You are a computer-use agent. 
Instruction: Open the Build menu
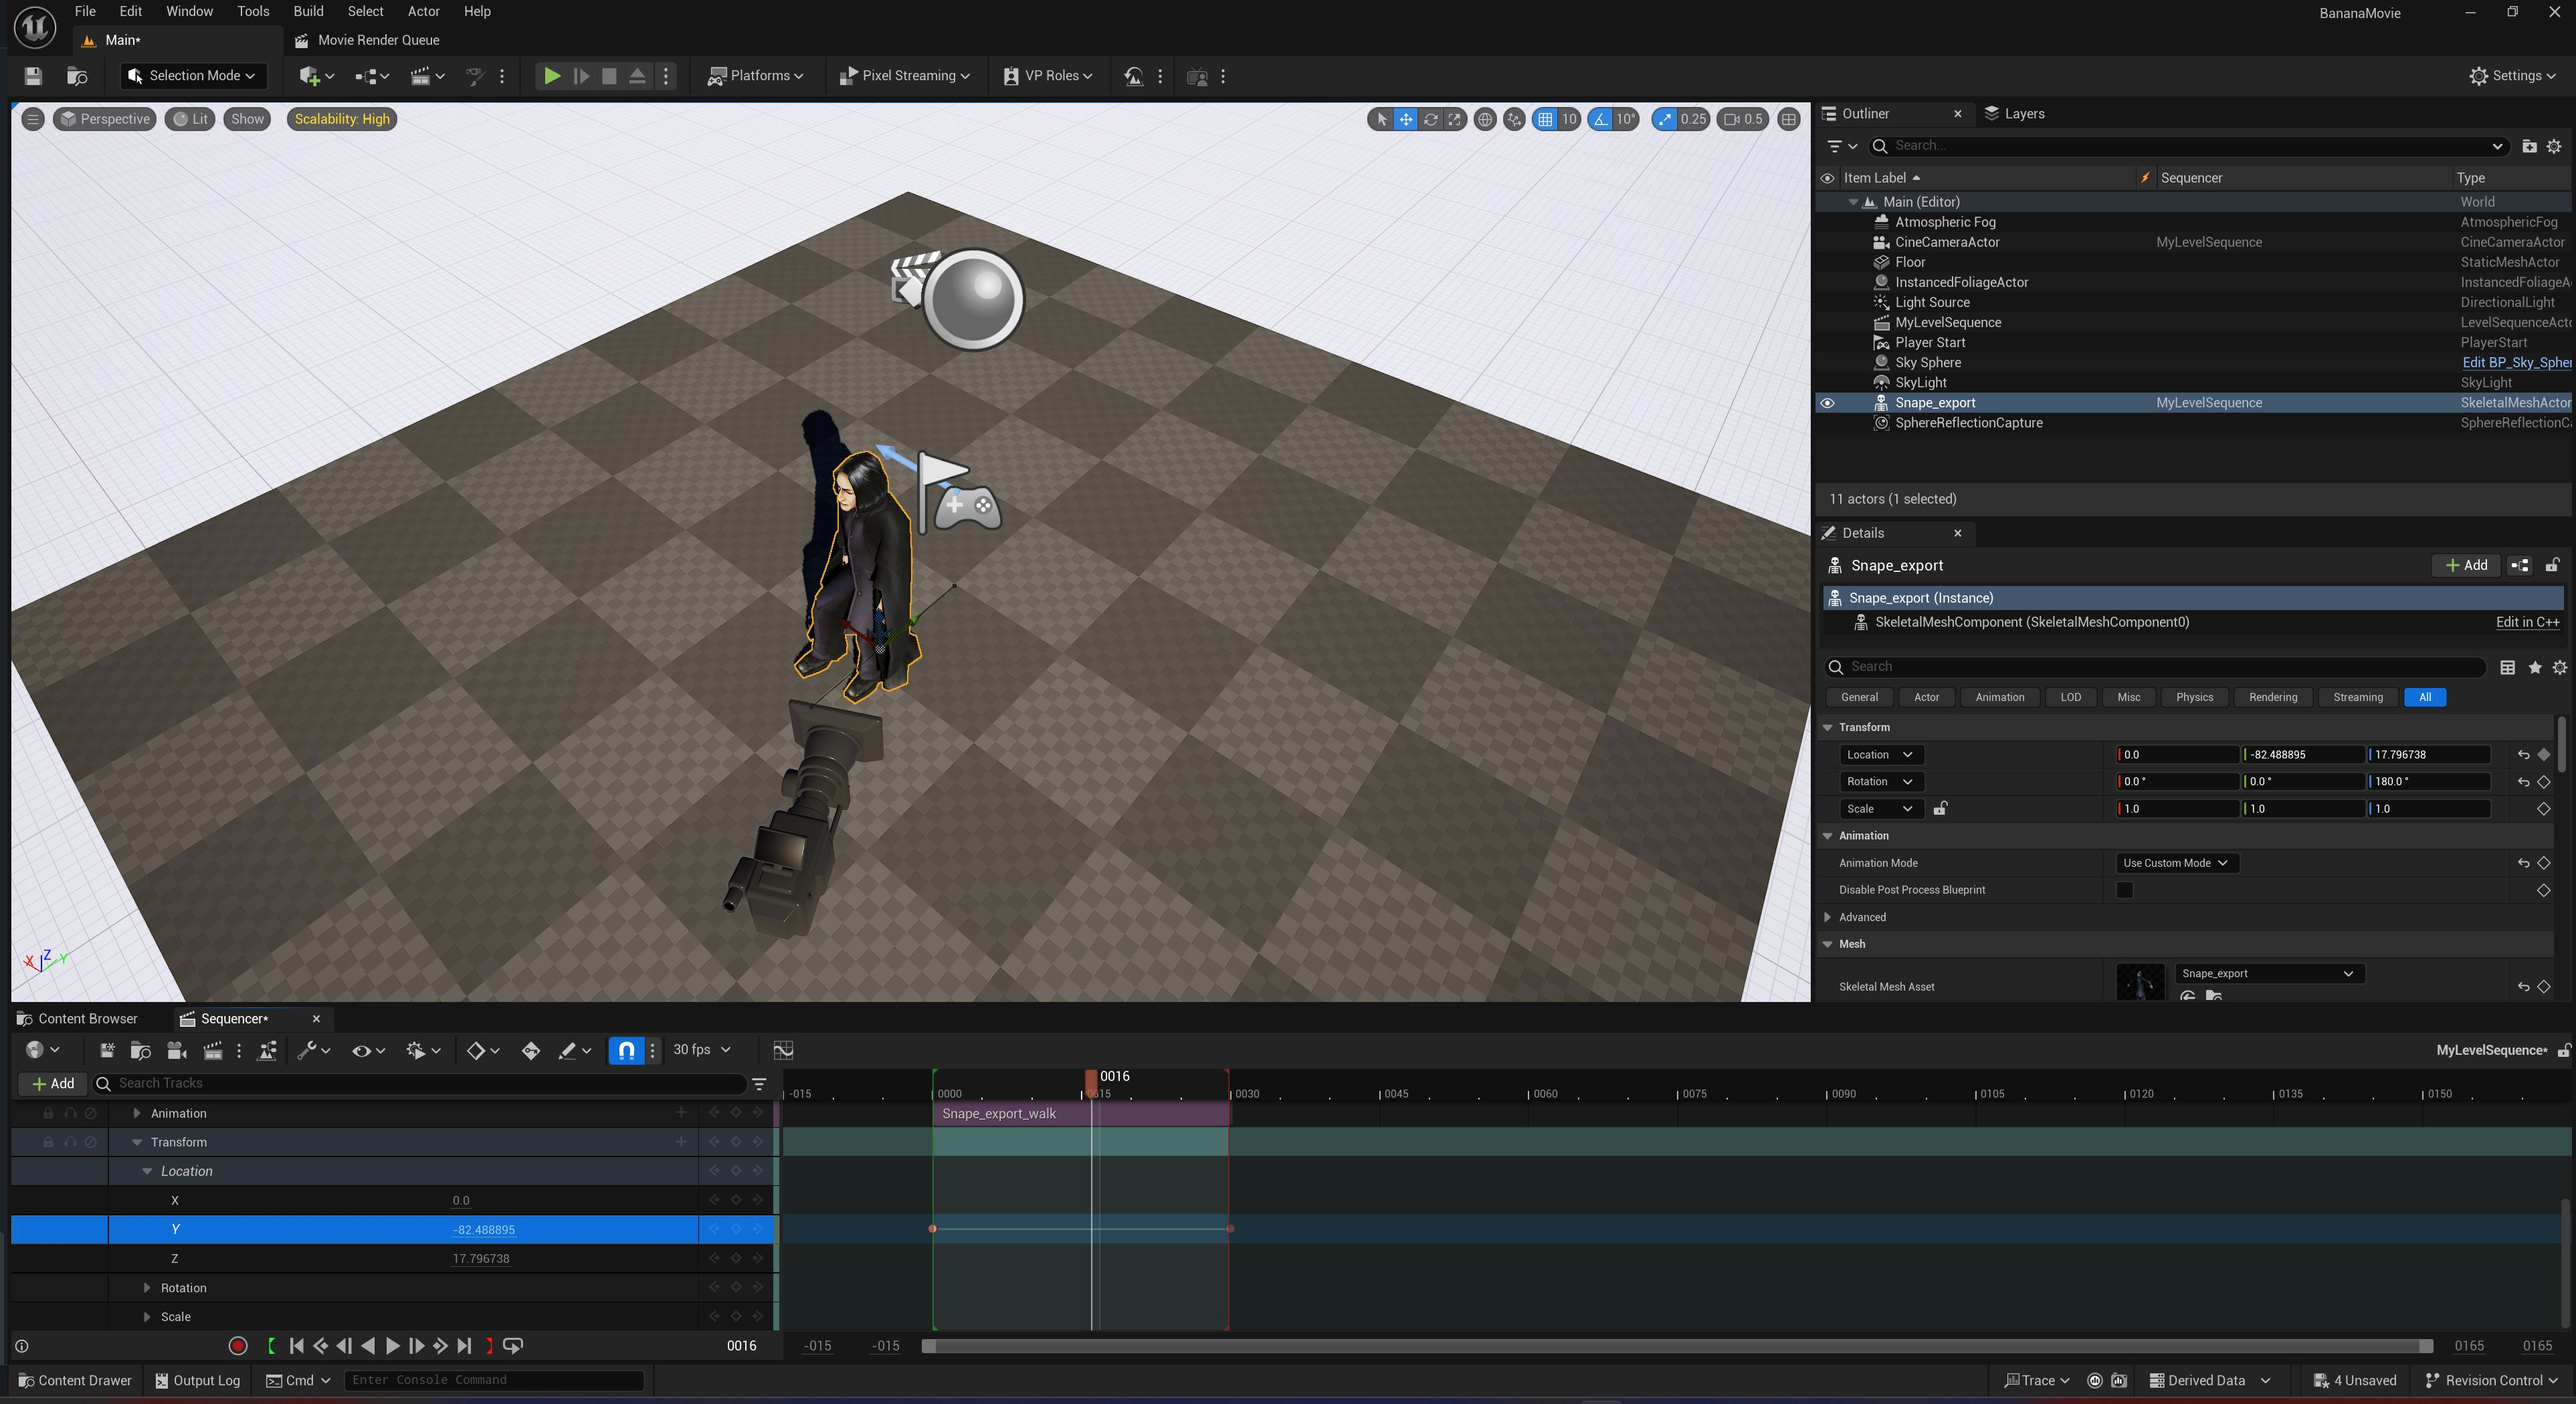[x=308, y=11]
